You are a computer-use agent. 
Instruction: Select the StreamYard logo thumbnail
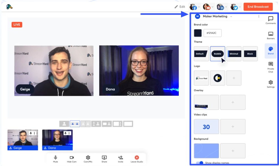[201, 78]
